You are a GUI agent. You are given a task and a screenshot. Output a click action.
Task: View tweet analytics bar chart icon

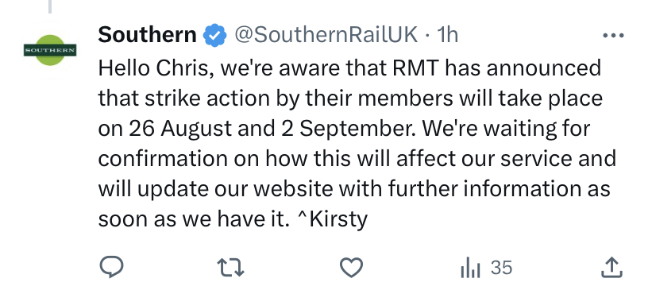coord(470,268)
